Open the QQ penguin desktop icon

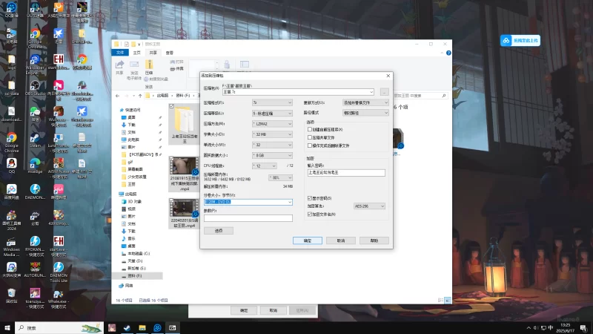click(11, 166)
